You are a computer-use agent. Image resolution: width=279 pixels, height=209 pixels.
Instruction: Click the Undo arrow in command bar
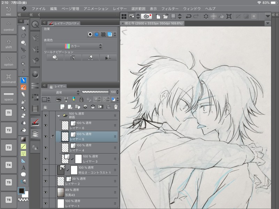[188, 16]
